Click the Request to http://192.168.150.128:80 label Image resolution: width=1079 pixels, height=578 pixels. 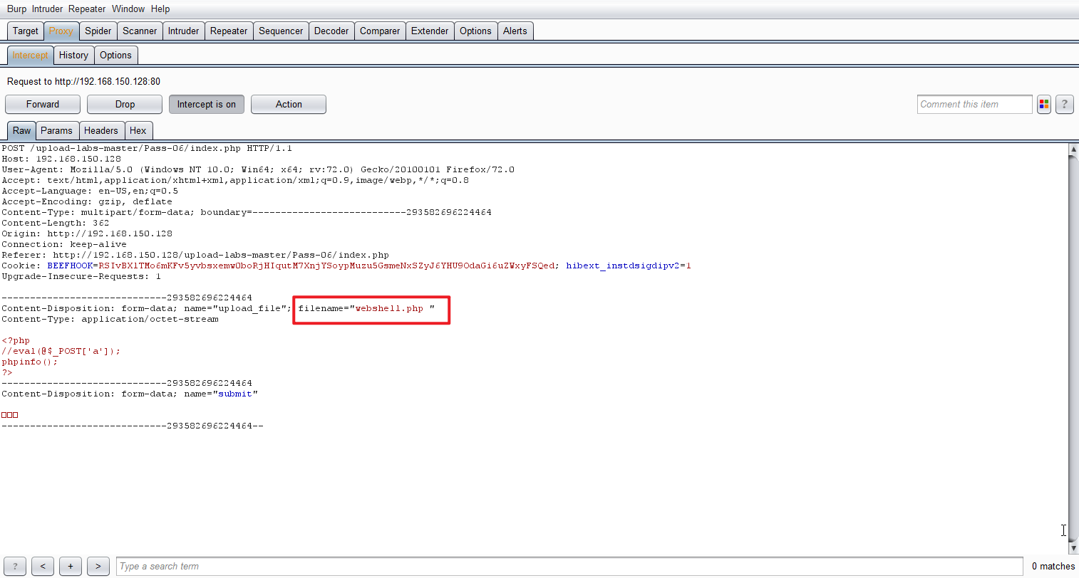[83, 81]
